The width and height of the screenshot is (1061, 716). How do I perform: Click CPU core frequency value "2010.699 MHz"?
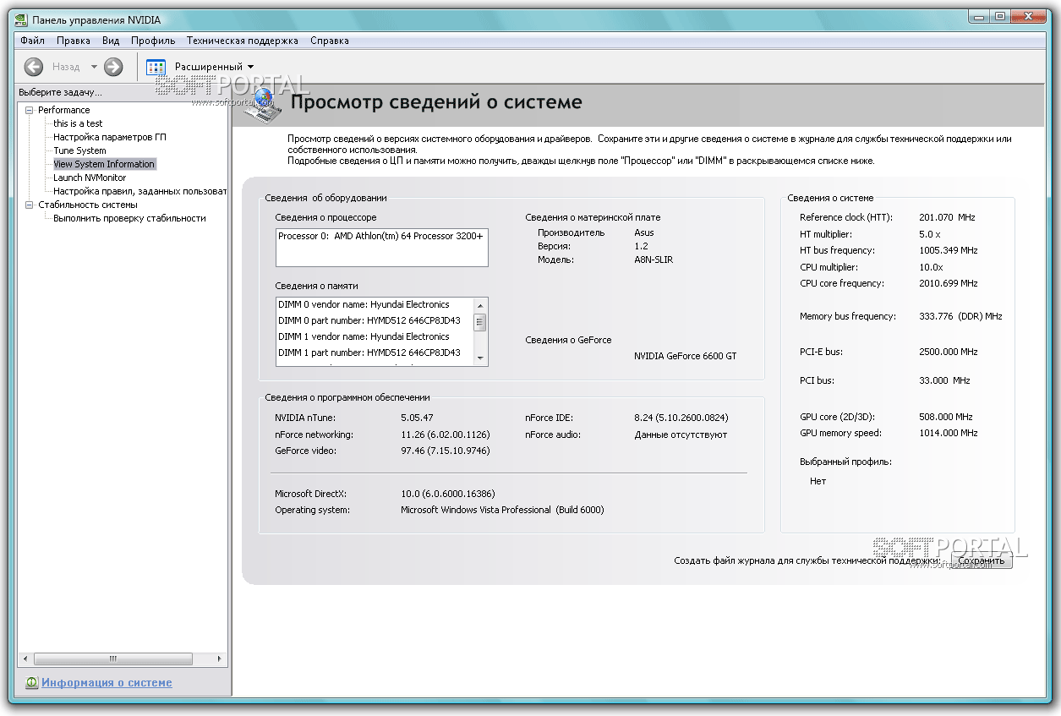[949, 283]
